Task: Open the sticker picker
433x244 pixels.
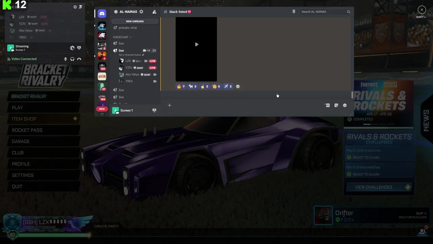Action: coord(336,105)
